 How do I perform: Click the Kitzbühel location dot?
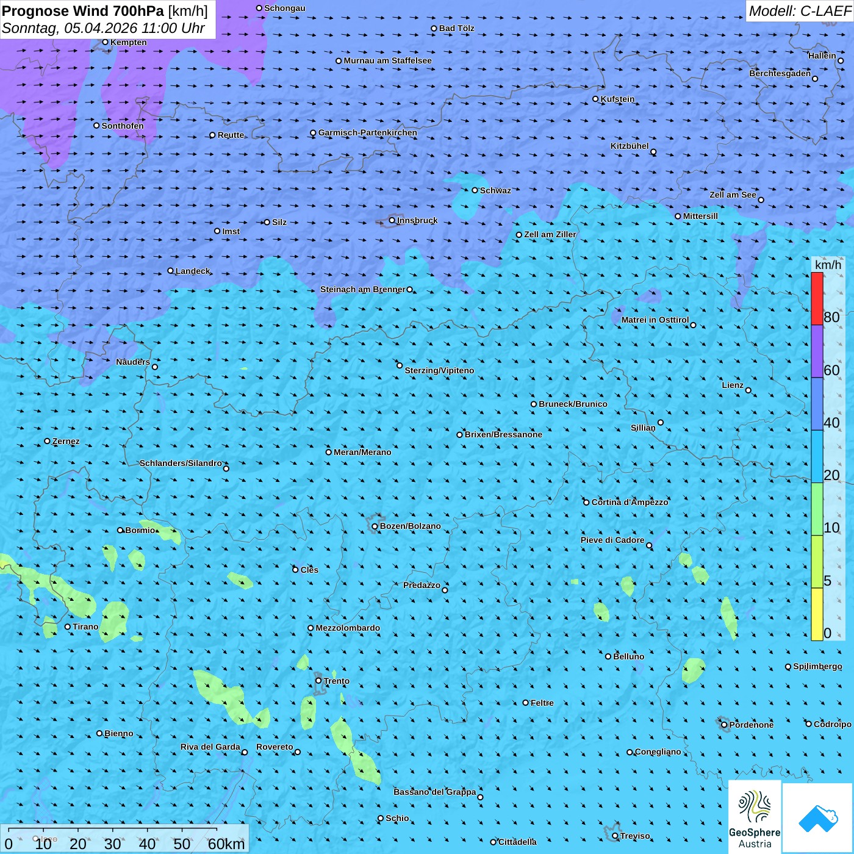(653, 152)
